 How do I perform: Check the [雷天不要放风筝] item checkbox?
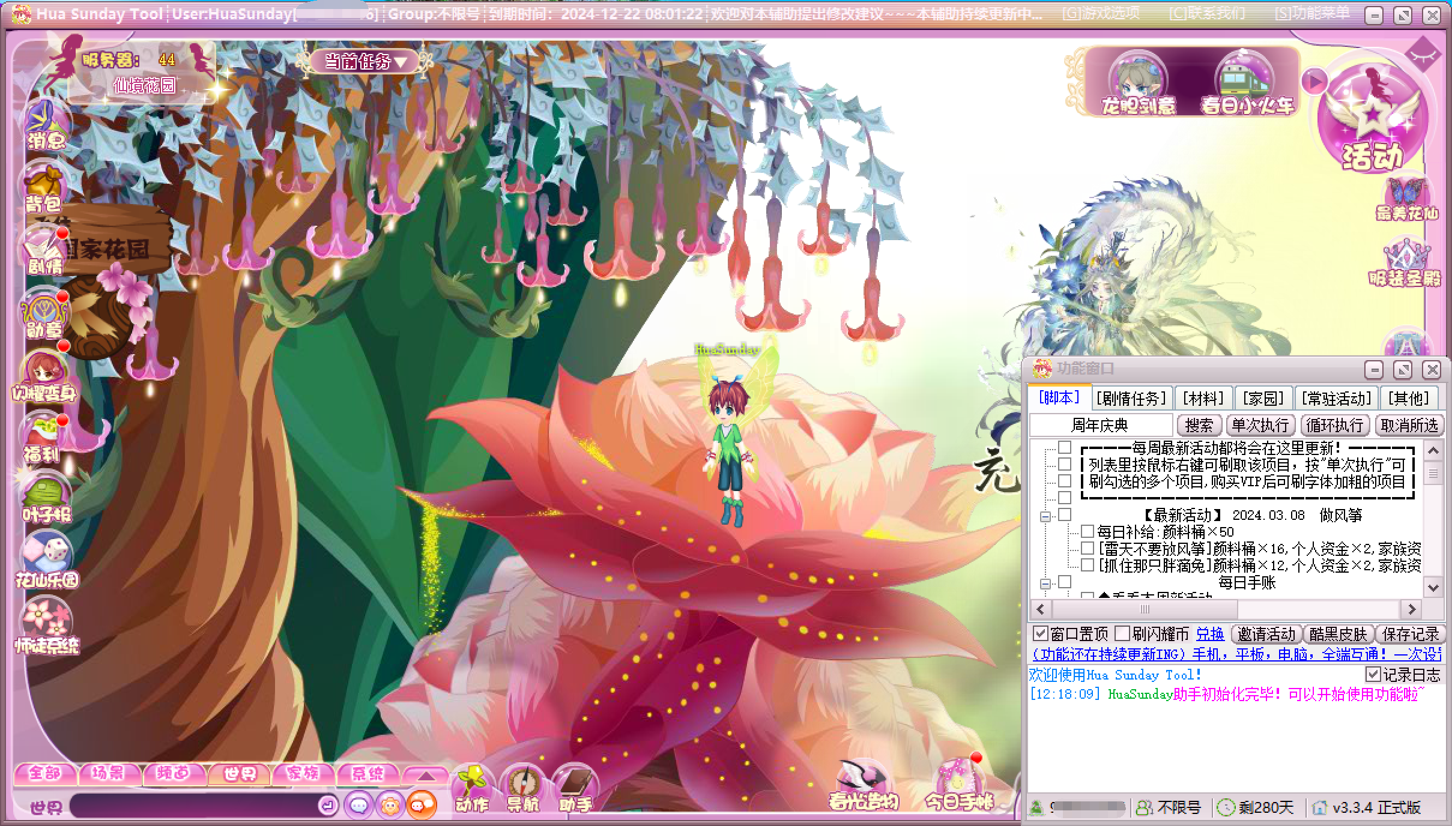click(x=1087, y=548)
